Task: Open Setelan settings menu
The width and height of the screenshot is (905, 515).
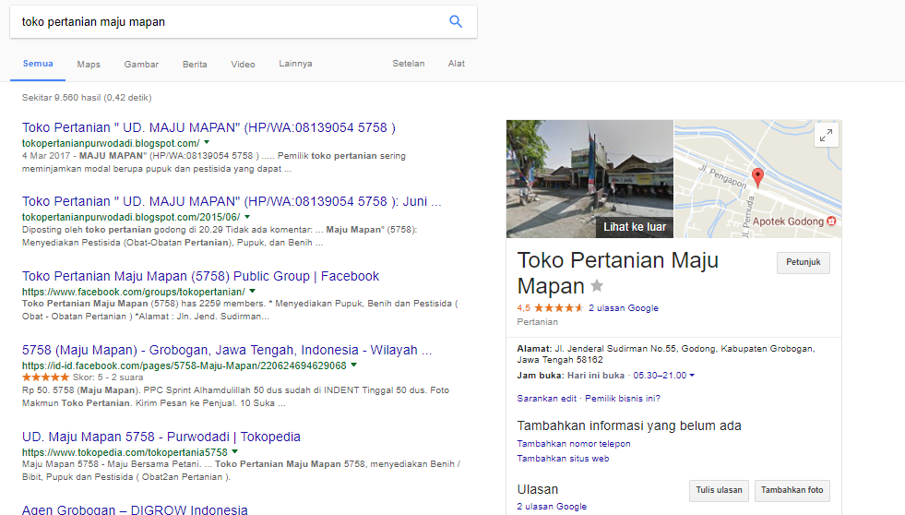Action: point(409,64)
